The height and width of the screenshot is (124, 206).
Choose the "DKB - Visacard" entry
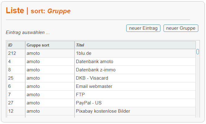click(x=91, y=78)
